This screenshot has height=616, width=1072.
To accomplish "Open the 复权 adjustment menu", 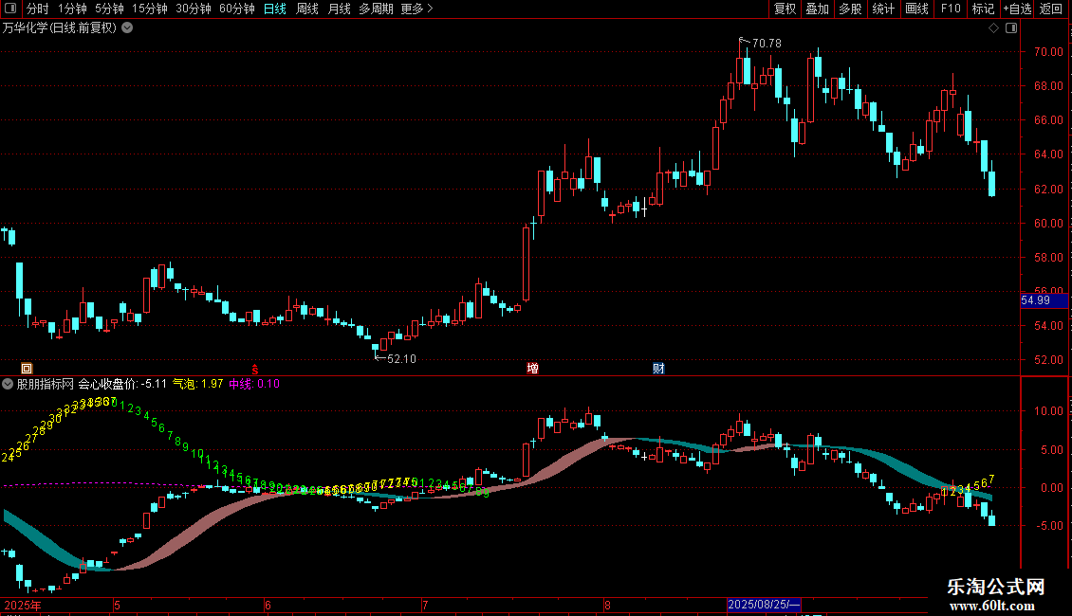I will (785, 9).
